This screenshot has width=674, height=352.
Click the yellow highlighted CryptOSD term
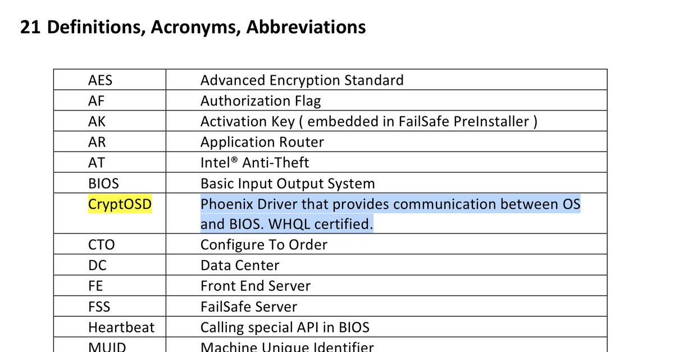coord(120,204)
